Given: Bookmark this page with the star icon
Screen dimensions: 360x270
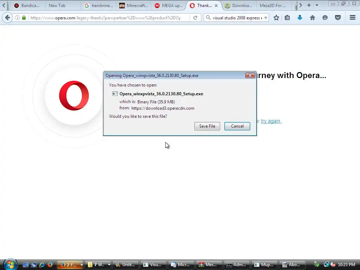Looking at the screenshot, I should pyautogui.click(x=276, y=18).
